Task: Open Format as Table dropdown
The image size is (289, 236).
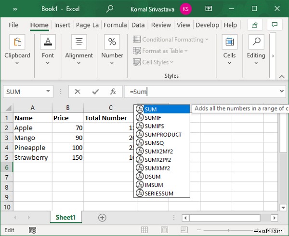Action: point(160,51)
